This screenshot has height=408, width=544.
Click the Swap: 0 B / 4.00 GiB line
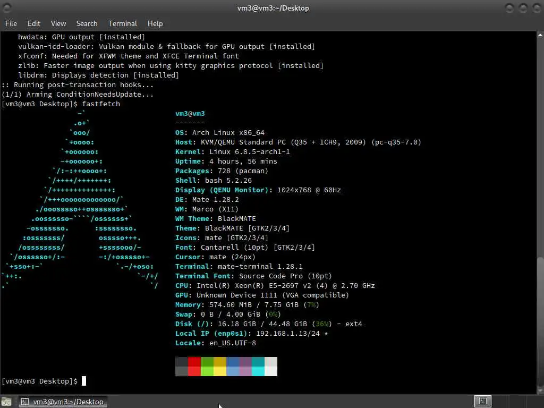[x=228, y=314]
